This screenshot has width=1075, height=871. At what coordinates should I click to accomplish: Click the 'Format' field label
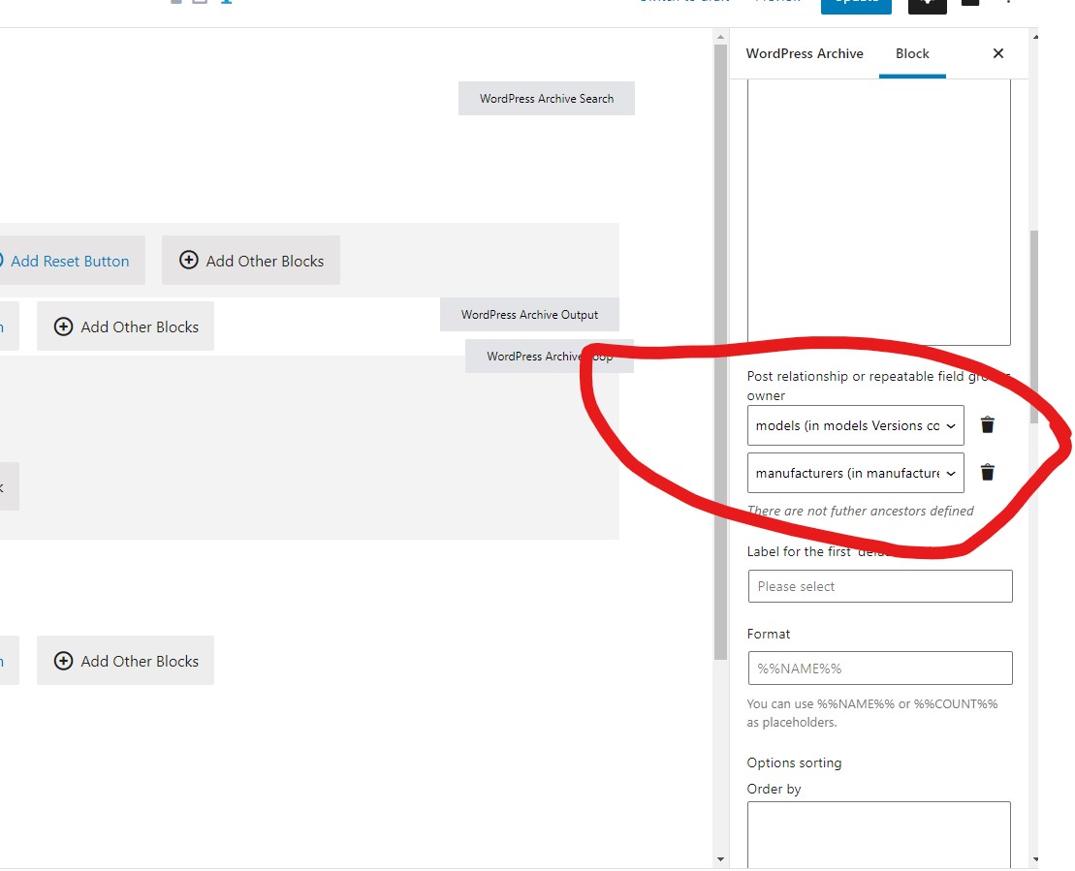click(x=769, y=634)
